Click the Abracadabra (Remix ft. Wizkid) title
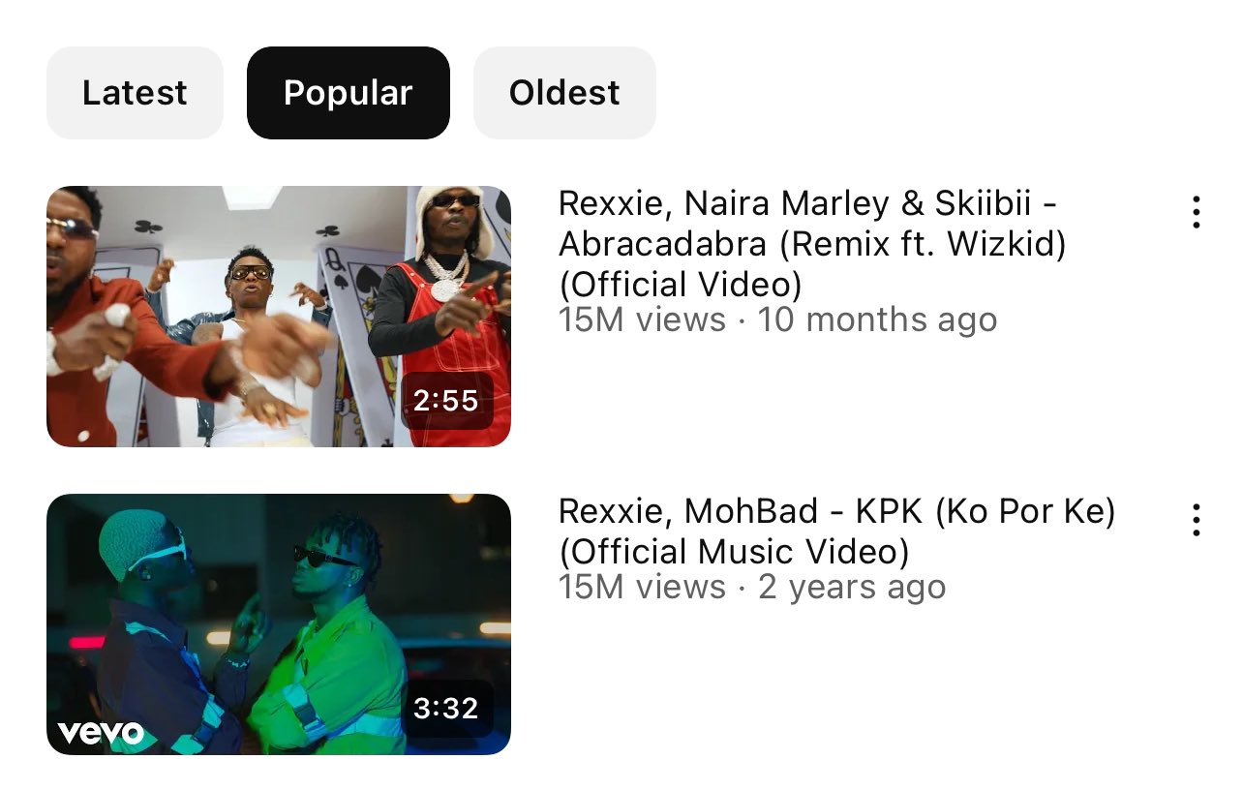 tap(812, 244)
